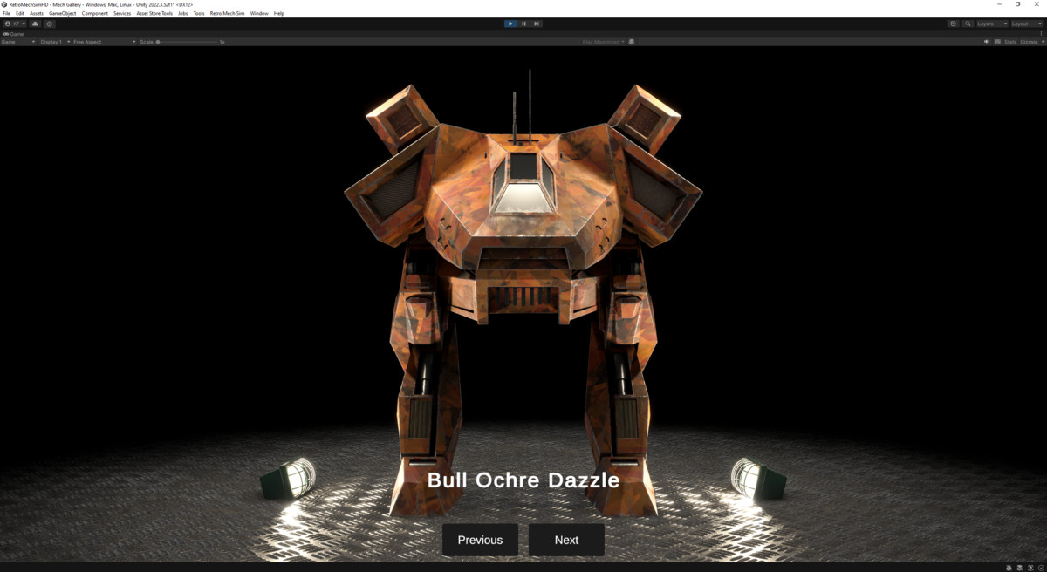Screen dimensions: 1047x572
Task: Open the Edit menu
Action: [20, 13]
